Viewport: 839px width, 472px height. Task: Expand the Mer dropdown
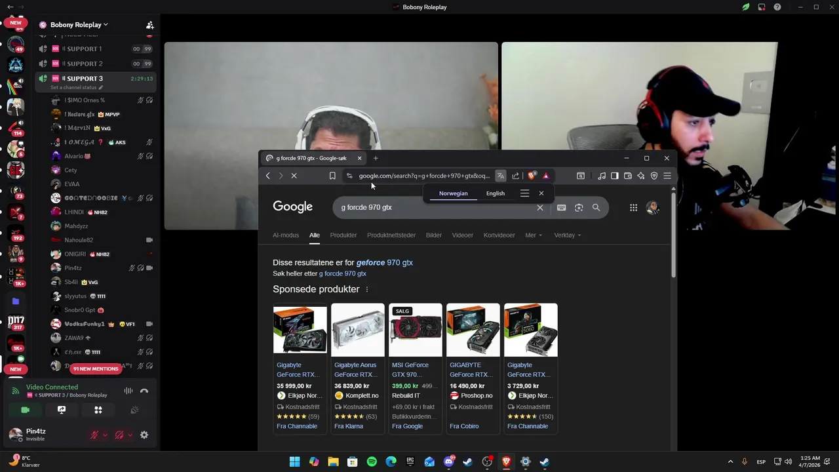tap(534, 235)
